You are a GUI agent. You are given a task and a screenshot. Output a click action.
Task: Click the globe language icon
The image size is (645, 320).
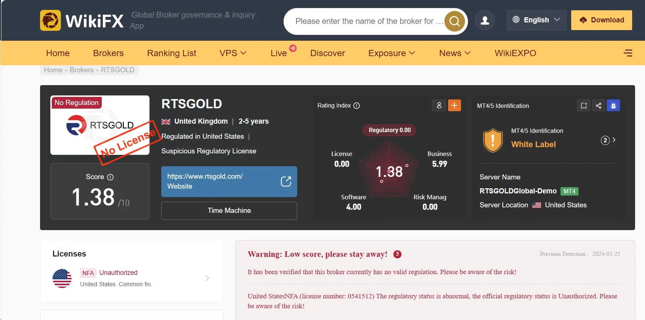516,19
